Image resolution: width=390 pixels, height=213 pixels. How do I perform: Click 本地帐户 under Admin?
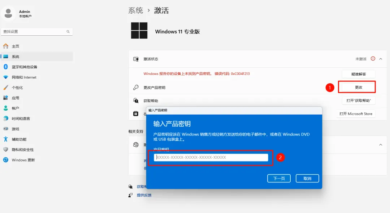tap(25, 16)
